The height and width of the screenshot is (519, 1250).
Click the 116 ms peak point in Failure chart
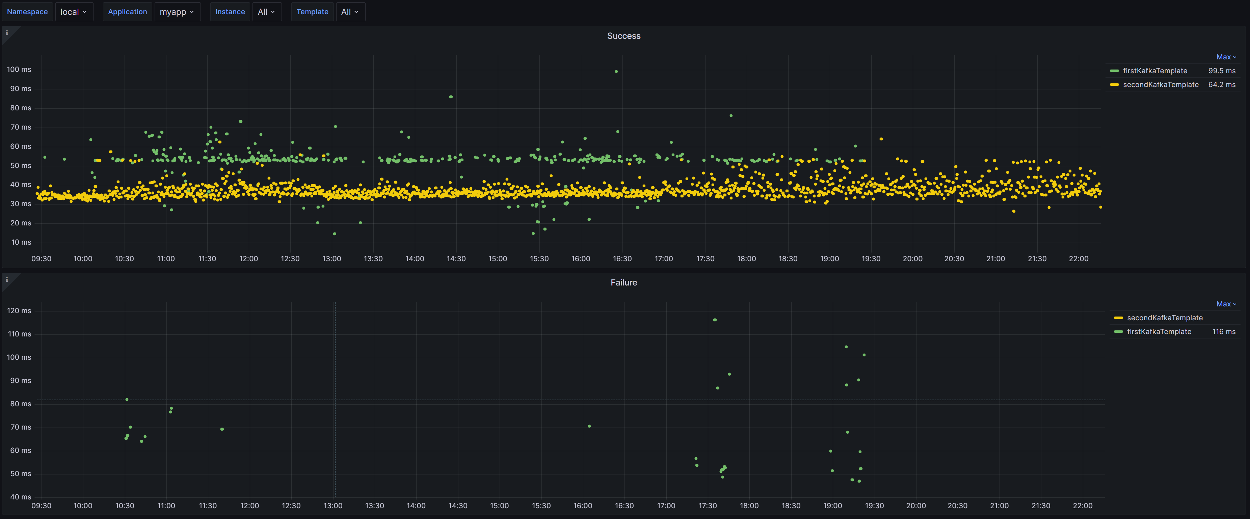click(x=715, y=320)
